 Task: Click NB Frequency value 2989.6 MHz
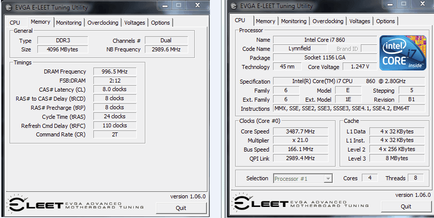point(166,49)
